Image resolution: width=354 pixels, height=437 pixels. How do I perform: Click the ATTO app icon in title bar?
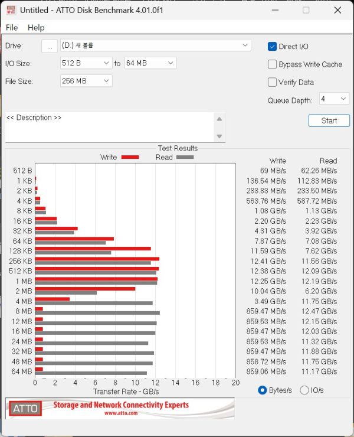tap(11, 10)
